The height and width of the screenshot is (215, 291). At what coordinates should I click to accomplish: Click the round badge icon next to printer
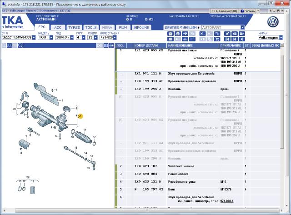[178, 34]
